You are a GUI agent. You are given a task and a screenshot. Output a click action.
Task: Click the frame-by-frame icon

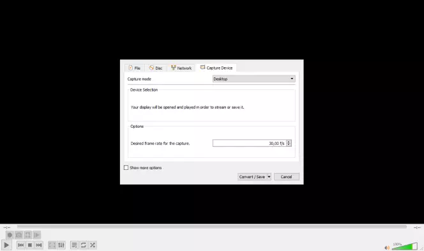click(x=37, y=235)
